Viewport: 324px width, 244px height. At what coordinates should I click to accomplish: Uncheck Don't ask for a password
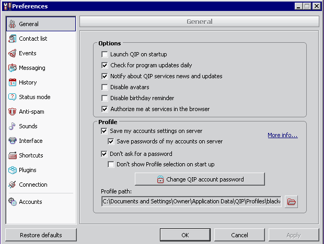(x=104, y=154)
